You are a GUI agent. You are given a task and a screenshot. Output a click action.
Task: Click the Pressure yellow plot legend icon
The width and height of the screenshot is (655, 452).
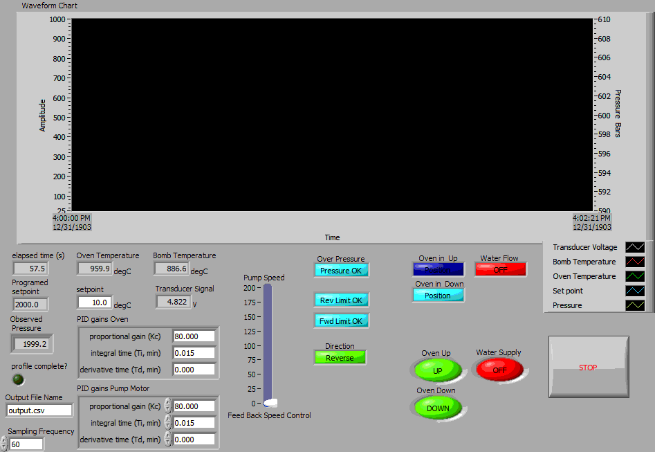(x=634, y=305)
